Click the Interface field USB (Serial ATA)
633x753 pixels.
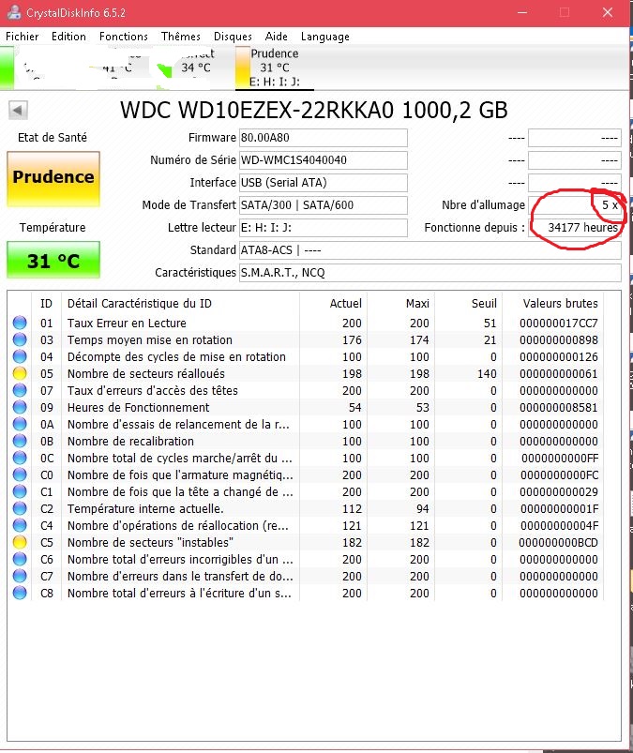tap(324, 183)
